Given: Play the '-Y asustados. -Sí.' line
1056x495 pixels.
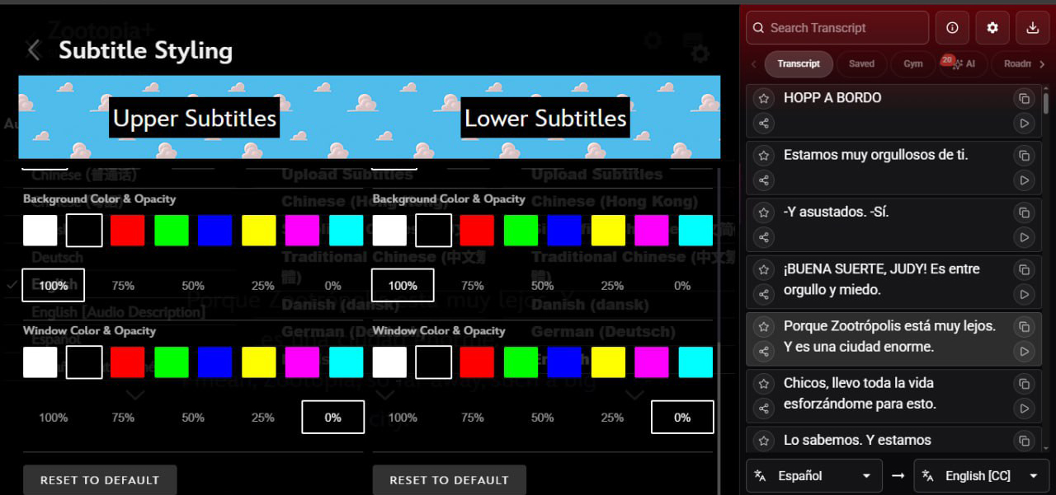Looking at the screenshot, I should coord(1024,237).
